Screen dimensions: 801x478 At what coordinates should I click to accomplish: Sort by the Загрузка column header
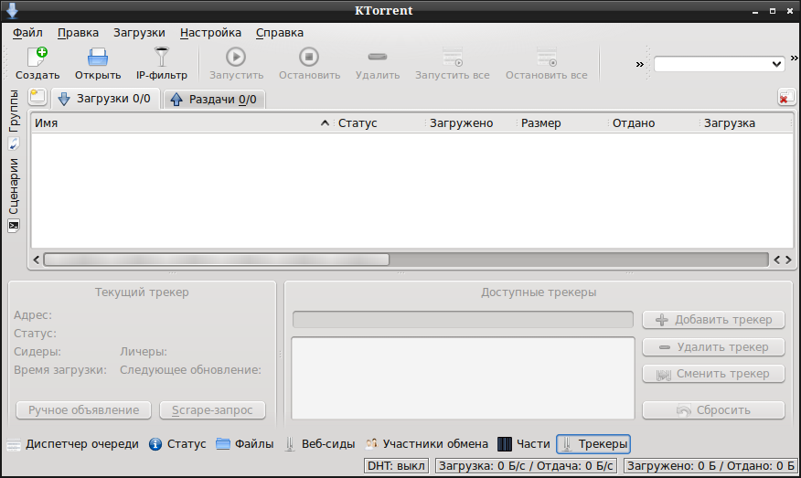[x=745, y=123]
